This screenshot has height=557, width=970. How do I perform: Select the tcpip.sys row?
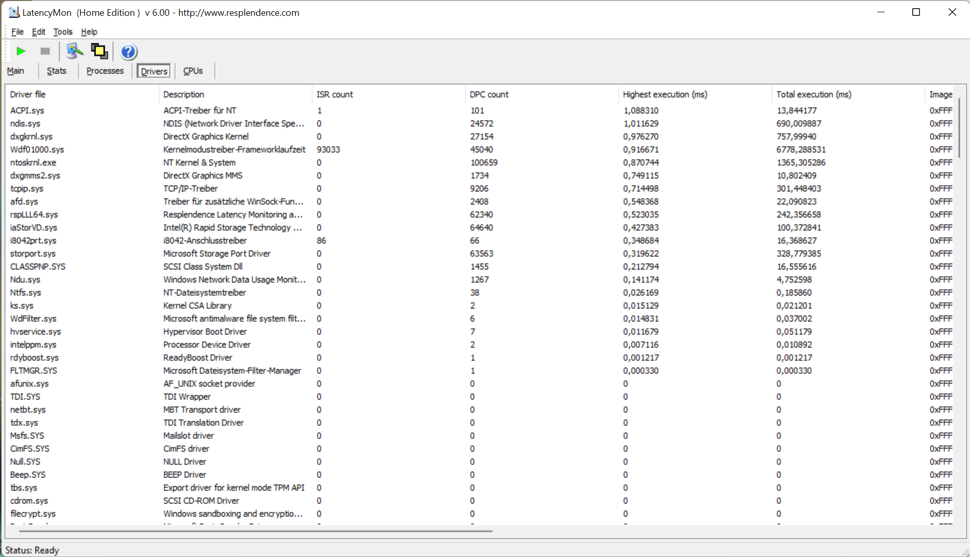coord(480,188)
